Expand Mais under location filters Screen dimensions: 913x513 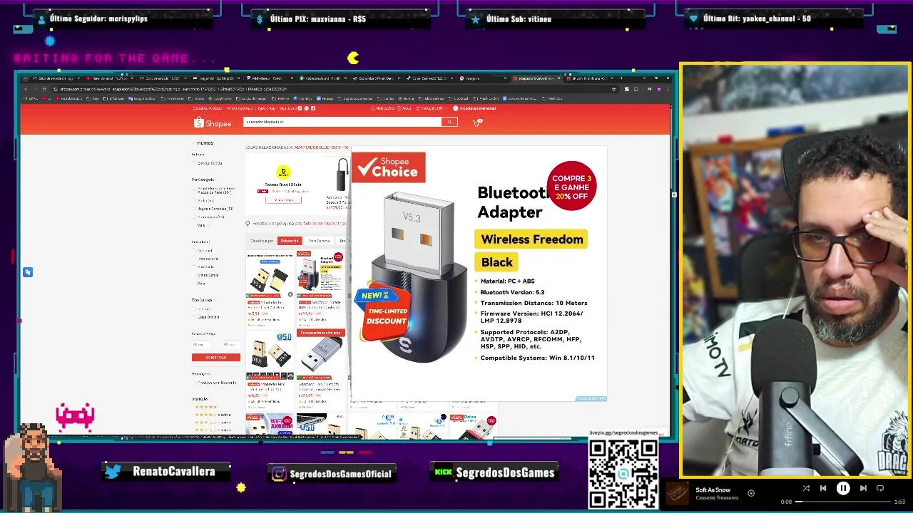tap(201, 284)
